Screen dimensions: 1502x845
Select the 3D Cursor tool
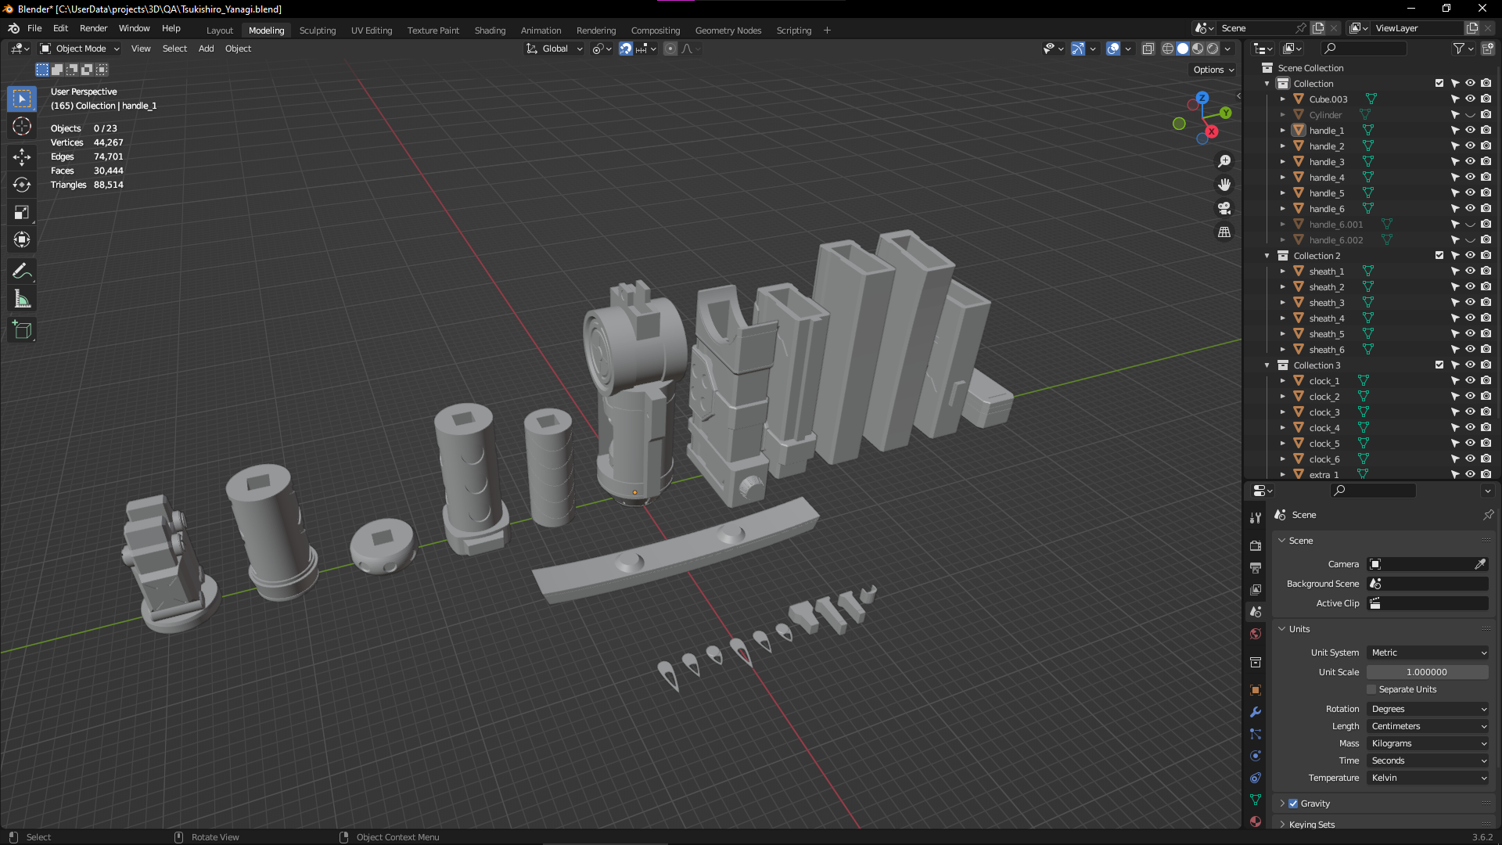[x=22, y=127]
